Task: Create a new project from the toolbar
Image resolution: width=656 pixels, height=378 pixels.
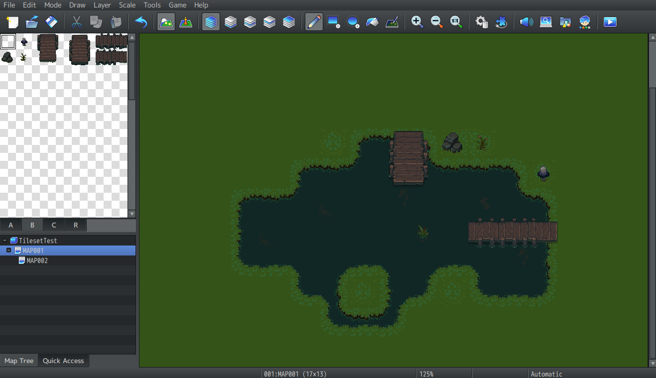Action: pos(12,22)
